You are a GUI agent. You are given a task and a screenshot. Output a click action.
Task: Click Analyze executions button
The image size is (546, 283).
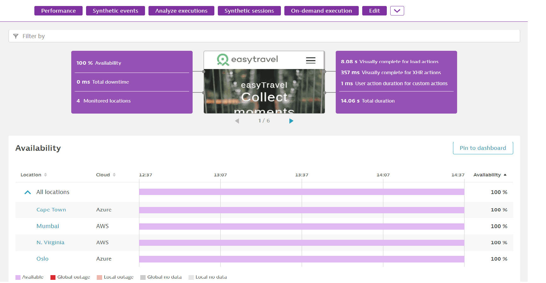click(x=181, y=11)
